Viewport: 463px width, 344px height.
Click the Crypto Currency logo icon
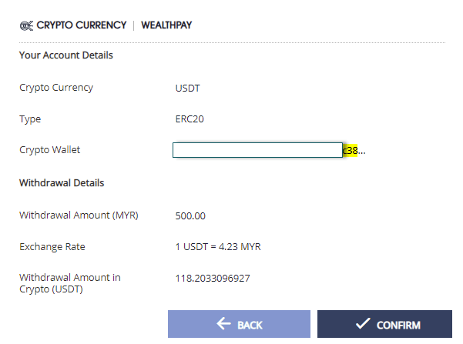(26, 25)
